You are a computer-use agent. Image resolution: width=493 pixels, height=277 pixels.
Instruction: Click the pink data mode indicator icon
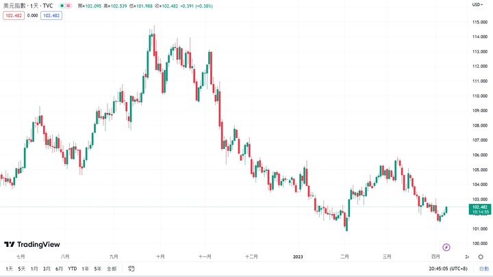tap(68, 5)
